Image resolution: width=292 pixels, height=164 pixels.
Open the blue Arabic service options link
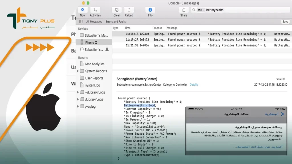pos(258,147)
